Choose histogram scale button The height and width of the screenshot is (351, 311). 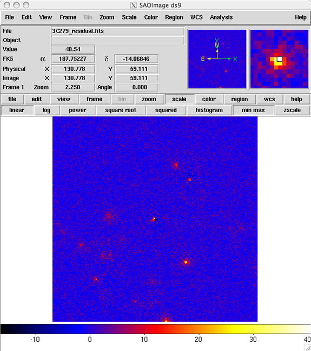coord(209,110)
